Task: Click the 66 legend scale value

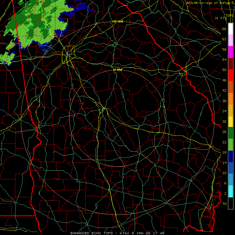Action: click(x=224, y=29)
